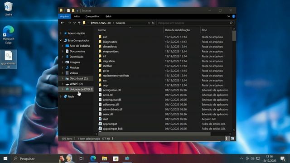Screen dimensions: 290x163
Task: Customize quick access toolbar dropdown
Action: tap(77, 11)
